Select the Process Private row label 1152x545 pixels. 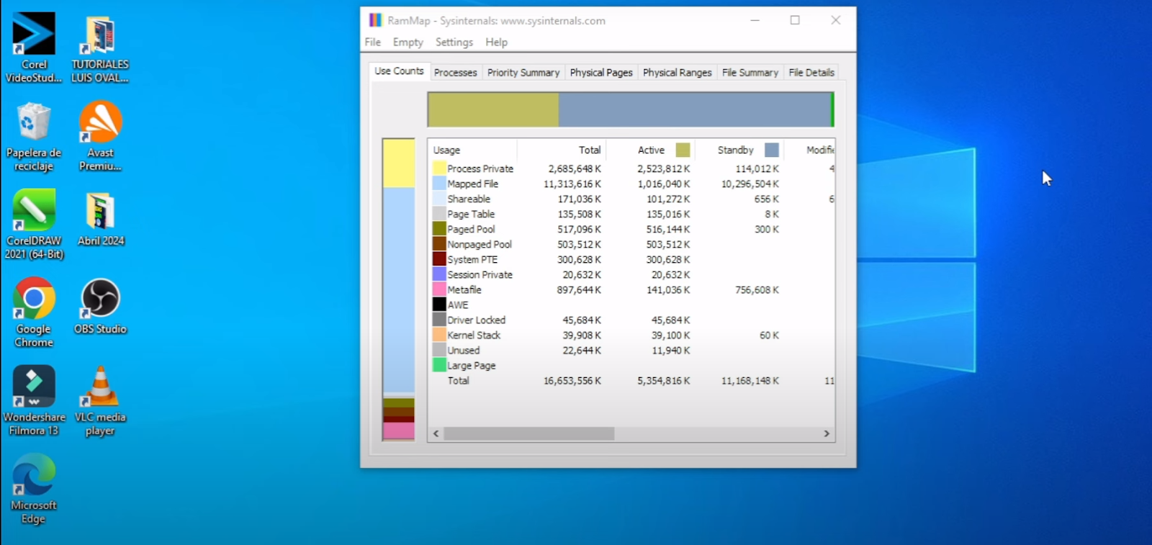[480, 168]
